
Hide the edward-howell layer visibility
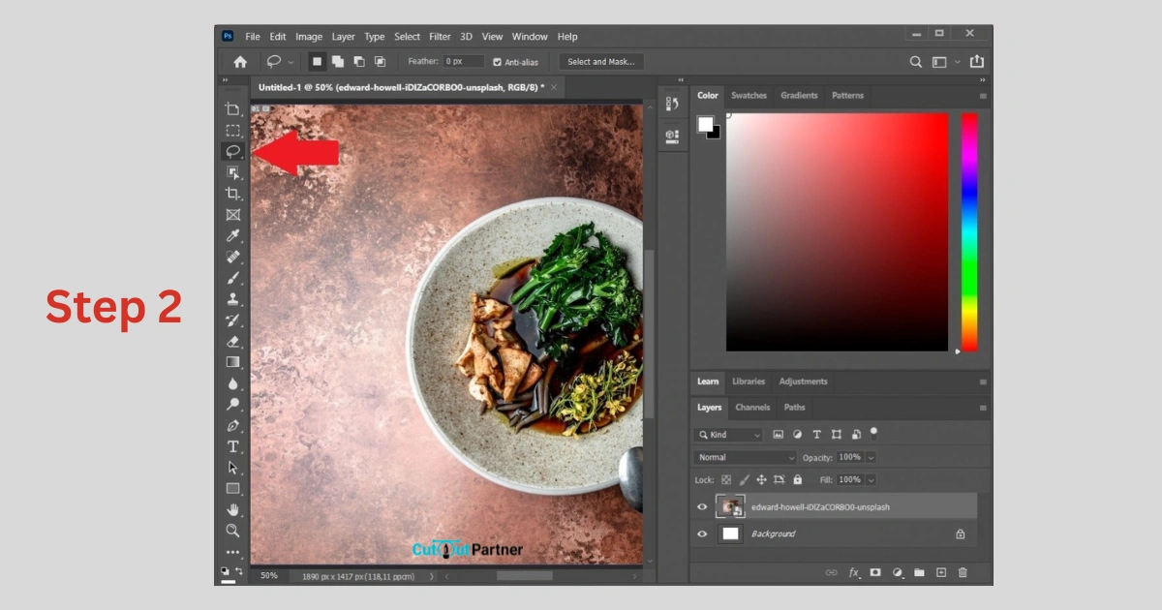click(x=703, y=506)
